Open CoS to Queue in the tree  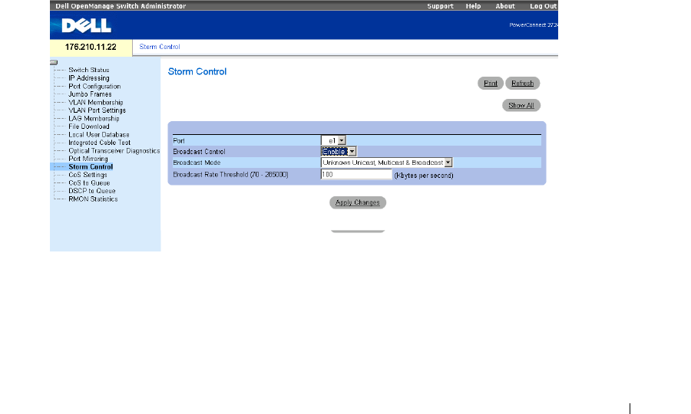point(89,183)
